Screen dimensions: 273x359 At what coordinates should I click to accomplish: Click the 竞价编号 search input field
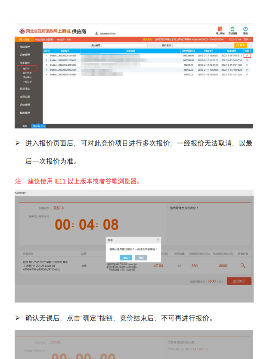(124, 45)
